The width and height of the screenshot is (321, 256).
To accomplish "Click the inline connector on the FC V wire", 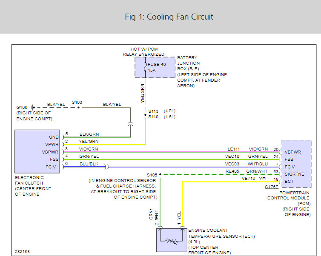I will 107,167.
